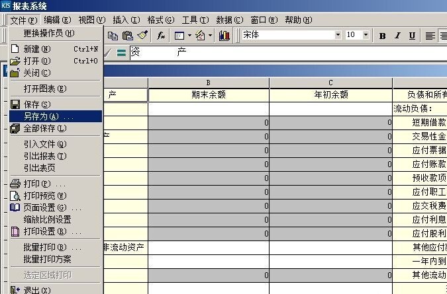The width and height of the screenshot is (447, 294).
Task: Choose 缩放比例设置 menu entry
Action: (x=56, y=219)
